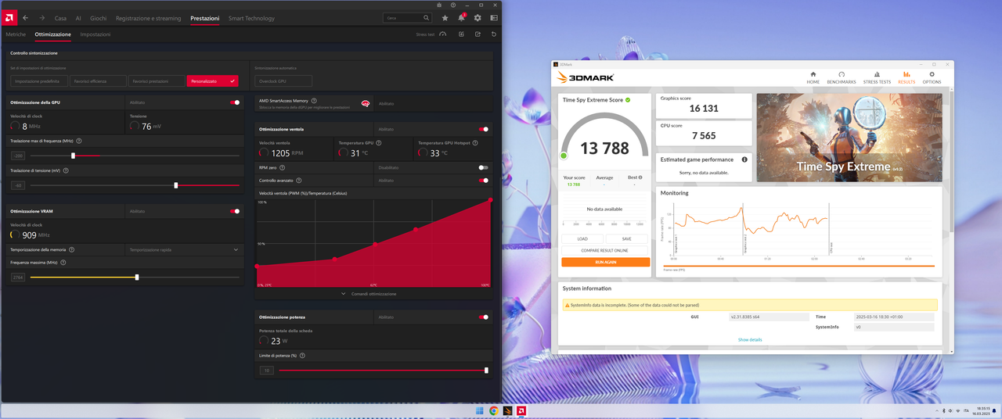Show help for Frequenza massima (MHz)
Image resolution: width=1002 pixels, height=419 pixels.
[64, 263]
